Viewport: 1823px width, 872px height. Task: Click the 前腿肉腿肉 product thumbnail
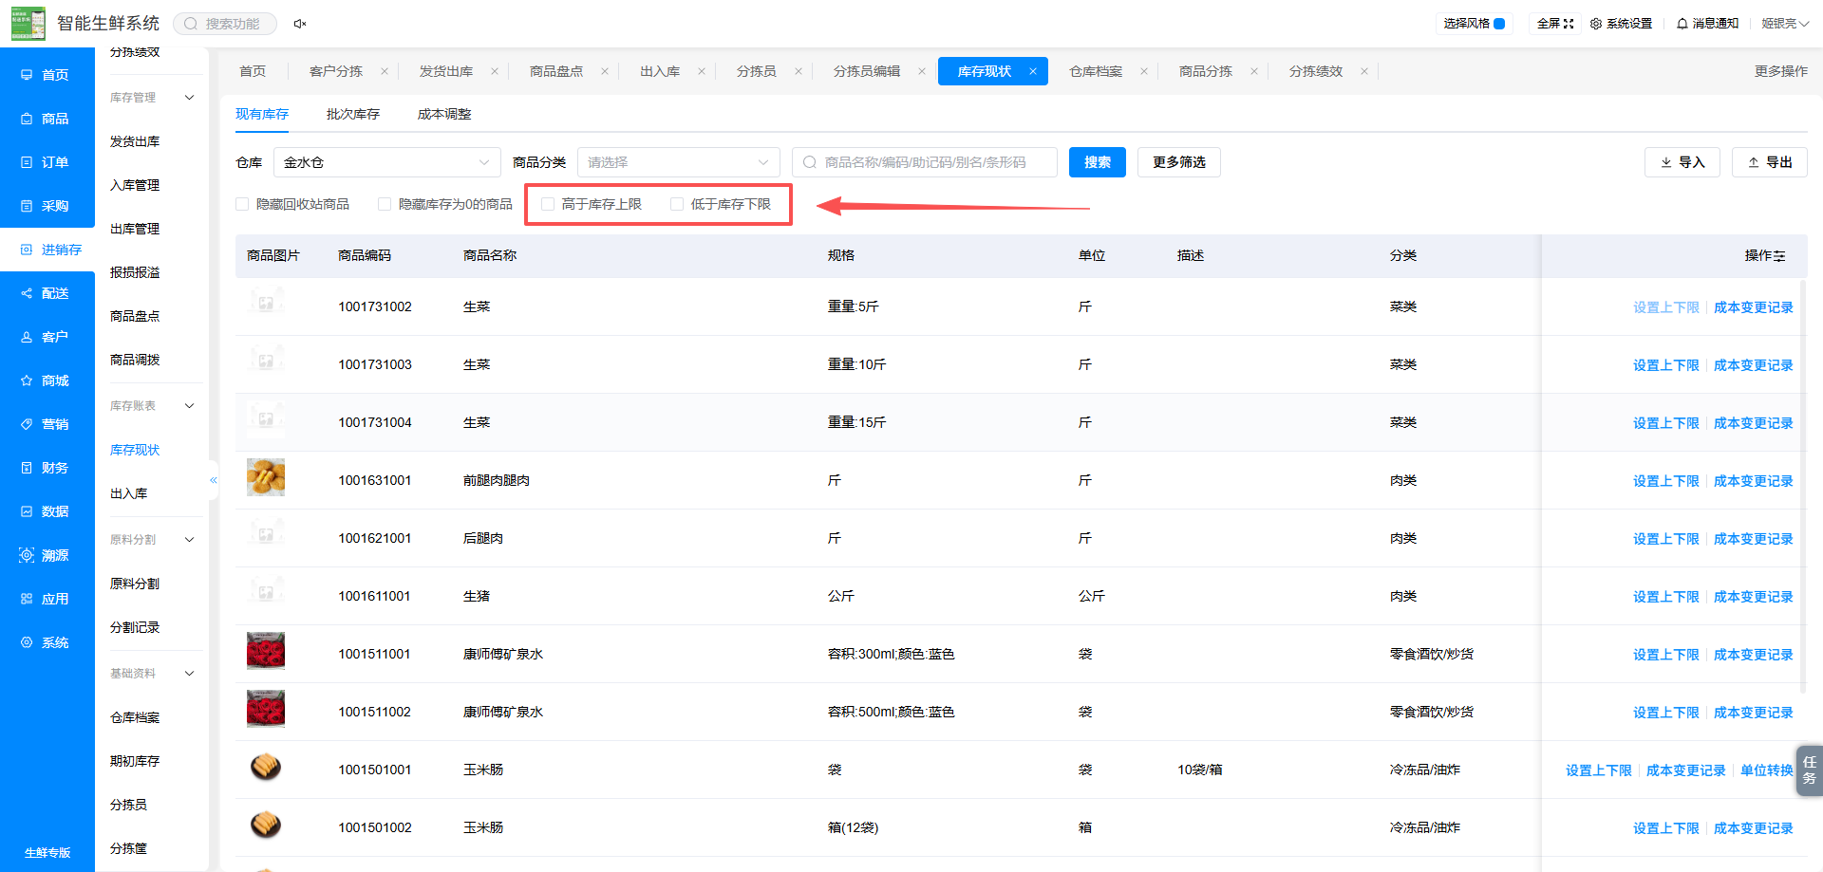tap(266, 477)
